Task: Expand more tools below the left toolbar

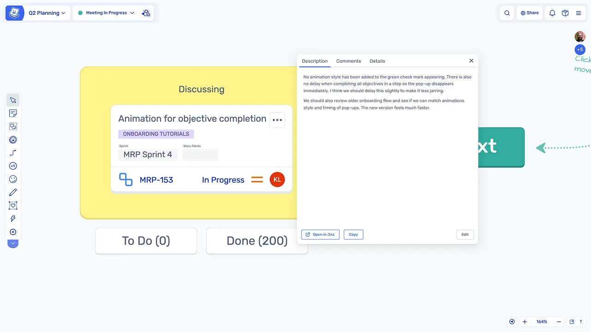Action: pos(13,243)
